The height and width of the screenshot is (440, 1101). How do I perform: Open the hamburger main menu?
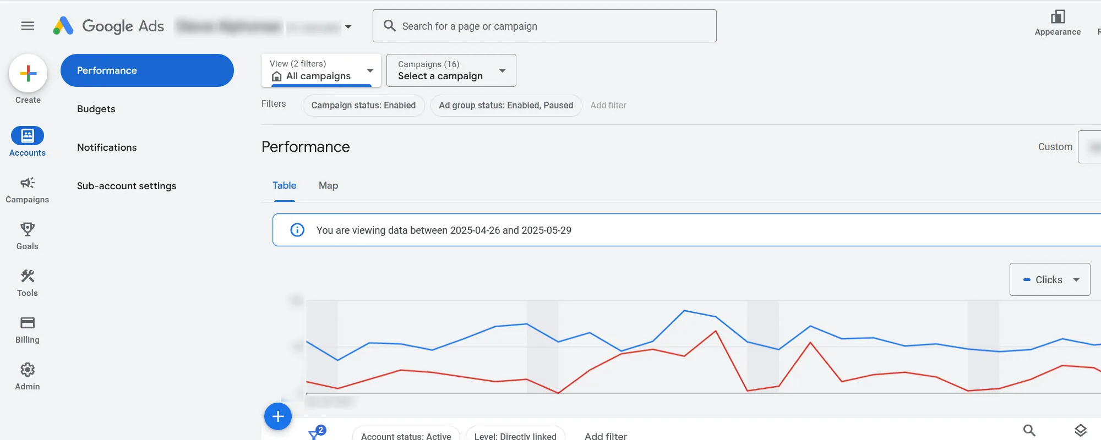click(x=28, y=26)
